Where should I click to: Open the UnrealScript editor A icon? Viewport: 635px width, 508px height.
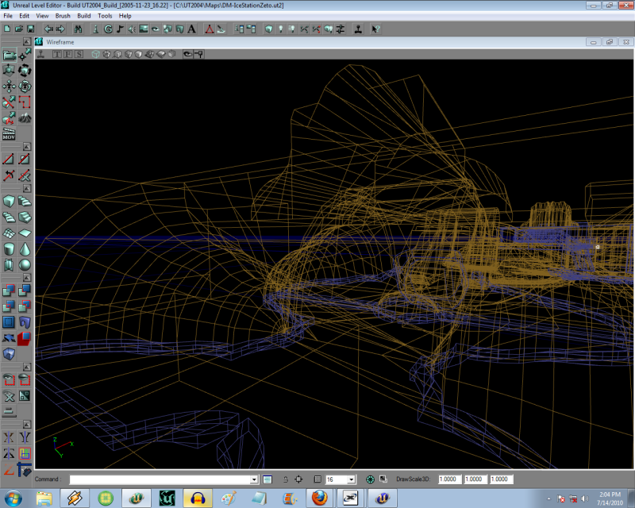tap(191, 29)
